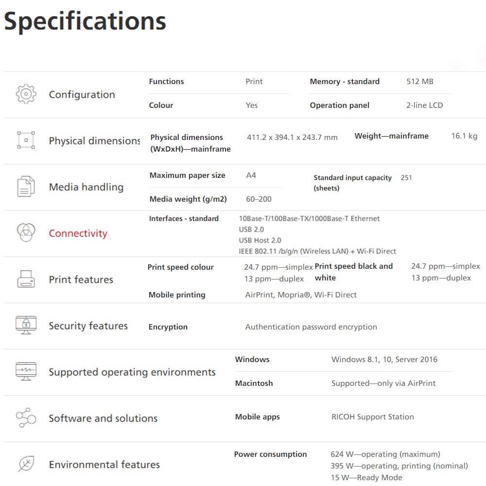Click the Security features lock monitor icon
This screenshot has height=486, width=486.
pyautogui.click(x=26, y=325)
